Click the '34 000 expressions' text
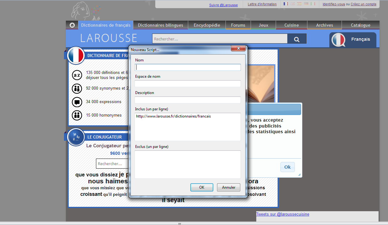The height and width of the screenshot is (225, 388). coord(104,102)
